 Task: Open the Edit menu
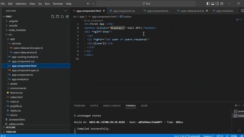tap(10, 3)
